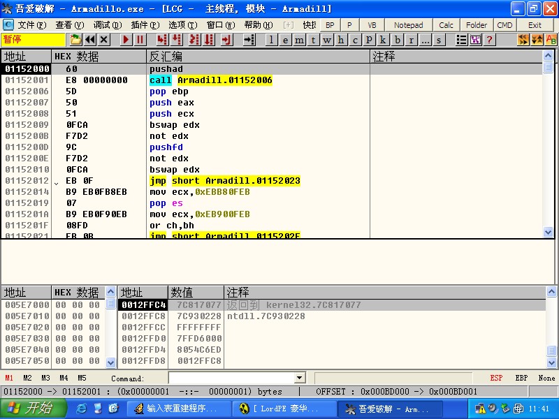Open CMD from quick bar

504,25
